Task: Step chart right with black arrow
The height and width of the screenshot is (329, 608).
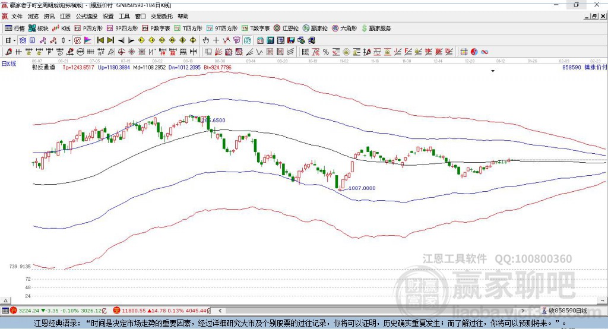Action: coord(131,40)
